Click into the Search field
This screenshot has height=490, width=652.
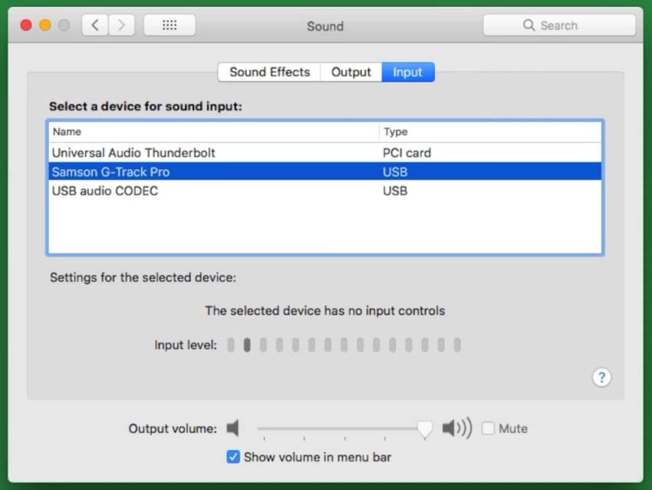[x=559, y=25]
